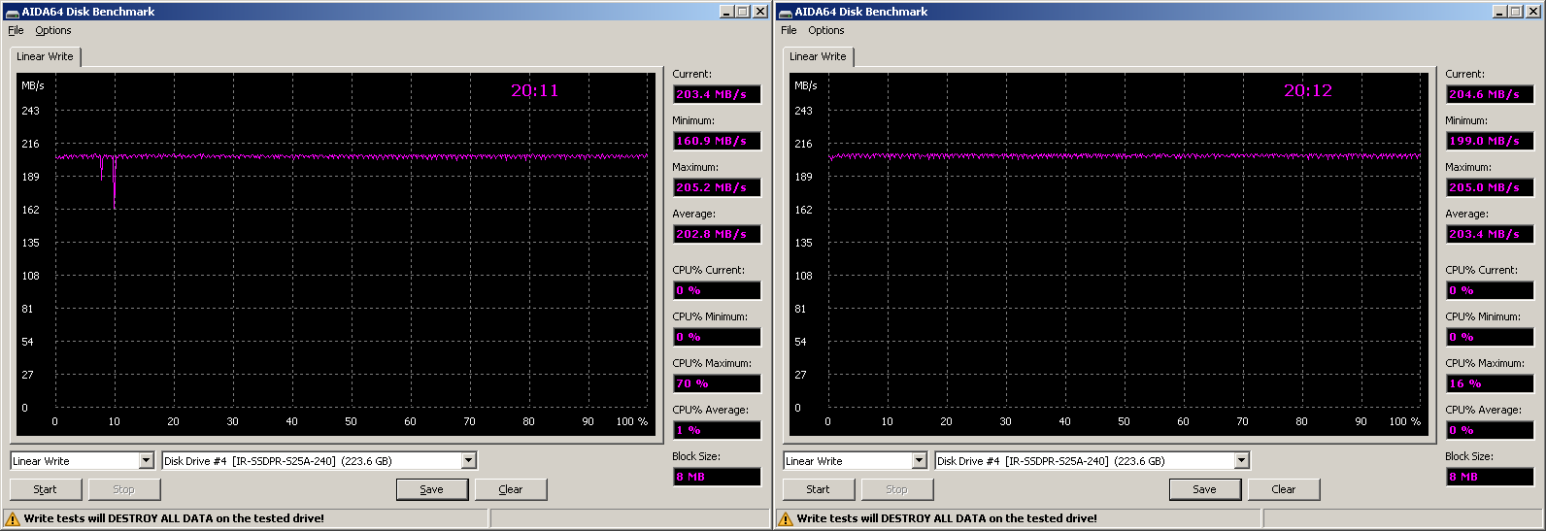Expand Linear Write test dropdown in right window
The height and width of the screenshot is (531, 1546).
click(x=920, y=461)
